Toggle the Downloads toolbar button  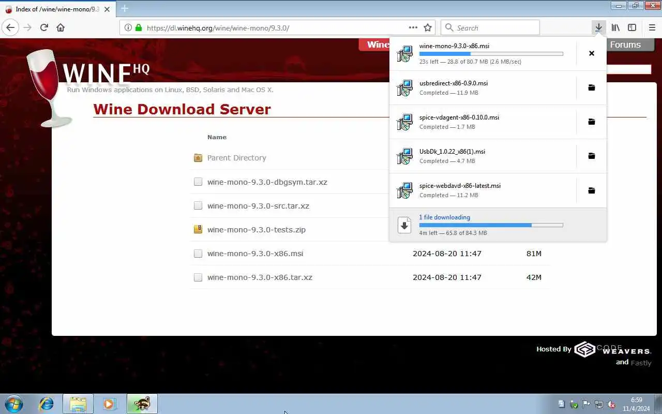click(x=598, y=27)
